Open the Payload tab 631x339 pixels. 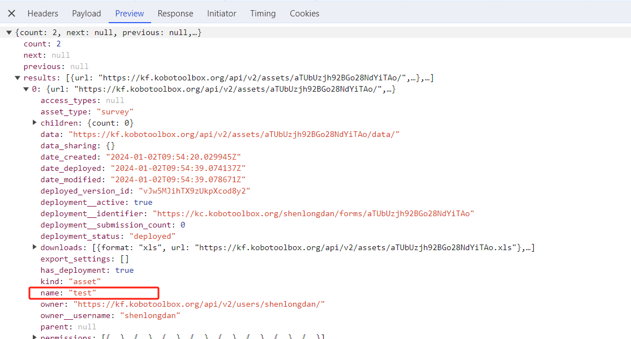(x=86, y=13)
